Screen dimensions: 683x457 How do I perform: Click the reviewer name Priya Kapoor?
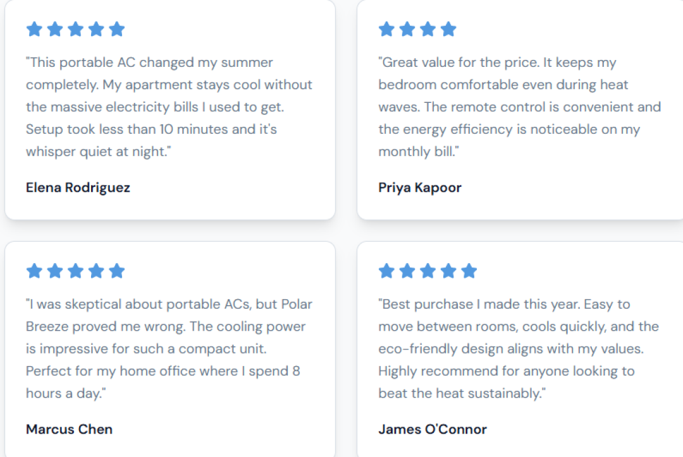420,187
